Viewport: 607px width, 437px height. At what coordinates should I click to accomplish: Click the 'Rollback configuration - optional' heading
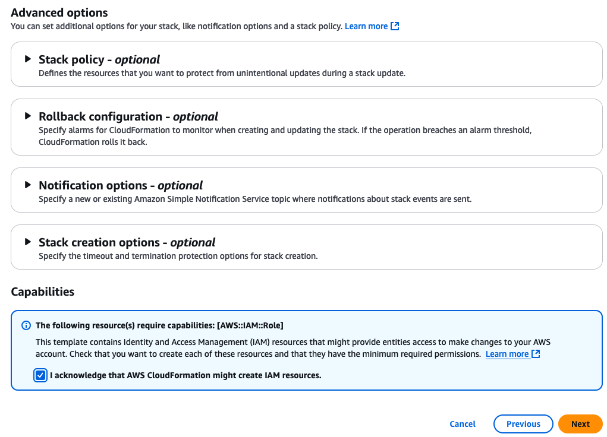click(x=128, y=116)
